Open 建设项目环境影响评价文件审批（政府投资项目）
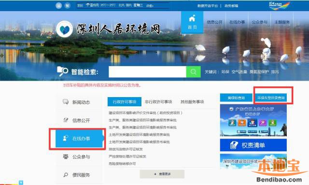Image resolution: width=309 pixels, height=185 pixels. coord(145,113)
